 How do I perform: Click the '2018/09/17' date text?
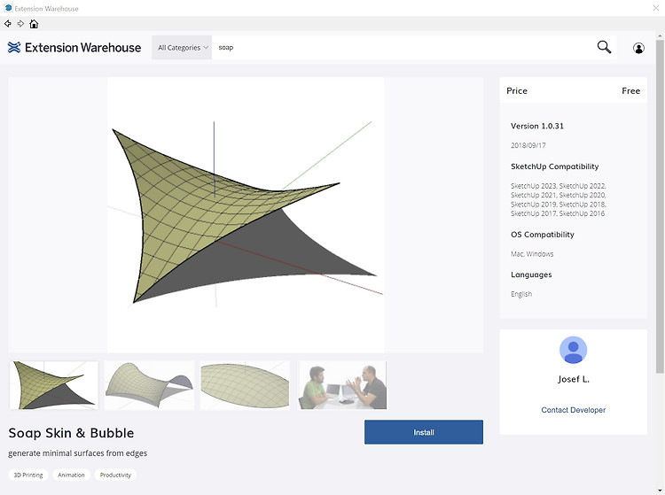tap(528, 145)
